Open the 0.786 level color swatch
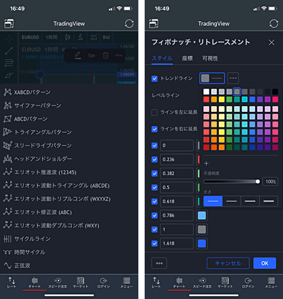 202,215
